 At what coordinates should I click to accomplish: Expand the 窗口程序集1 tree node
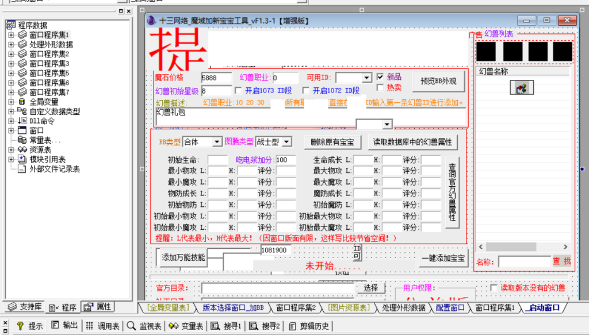click(x=11, y=35)
